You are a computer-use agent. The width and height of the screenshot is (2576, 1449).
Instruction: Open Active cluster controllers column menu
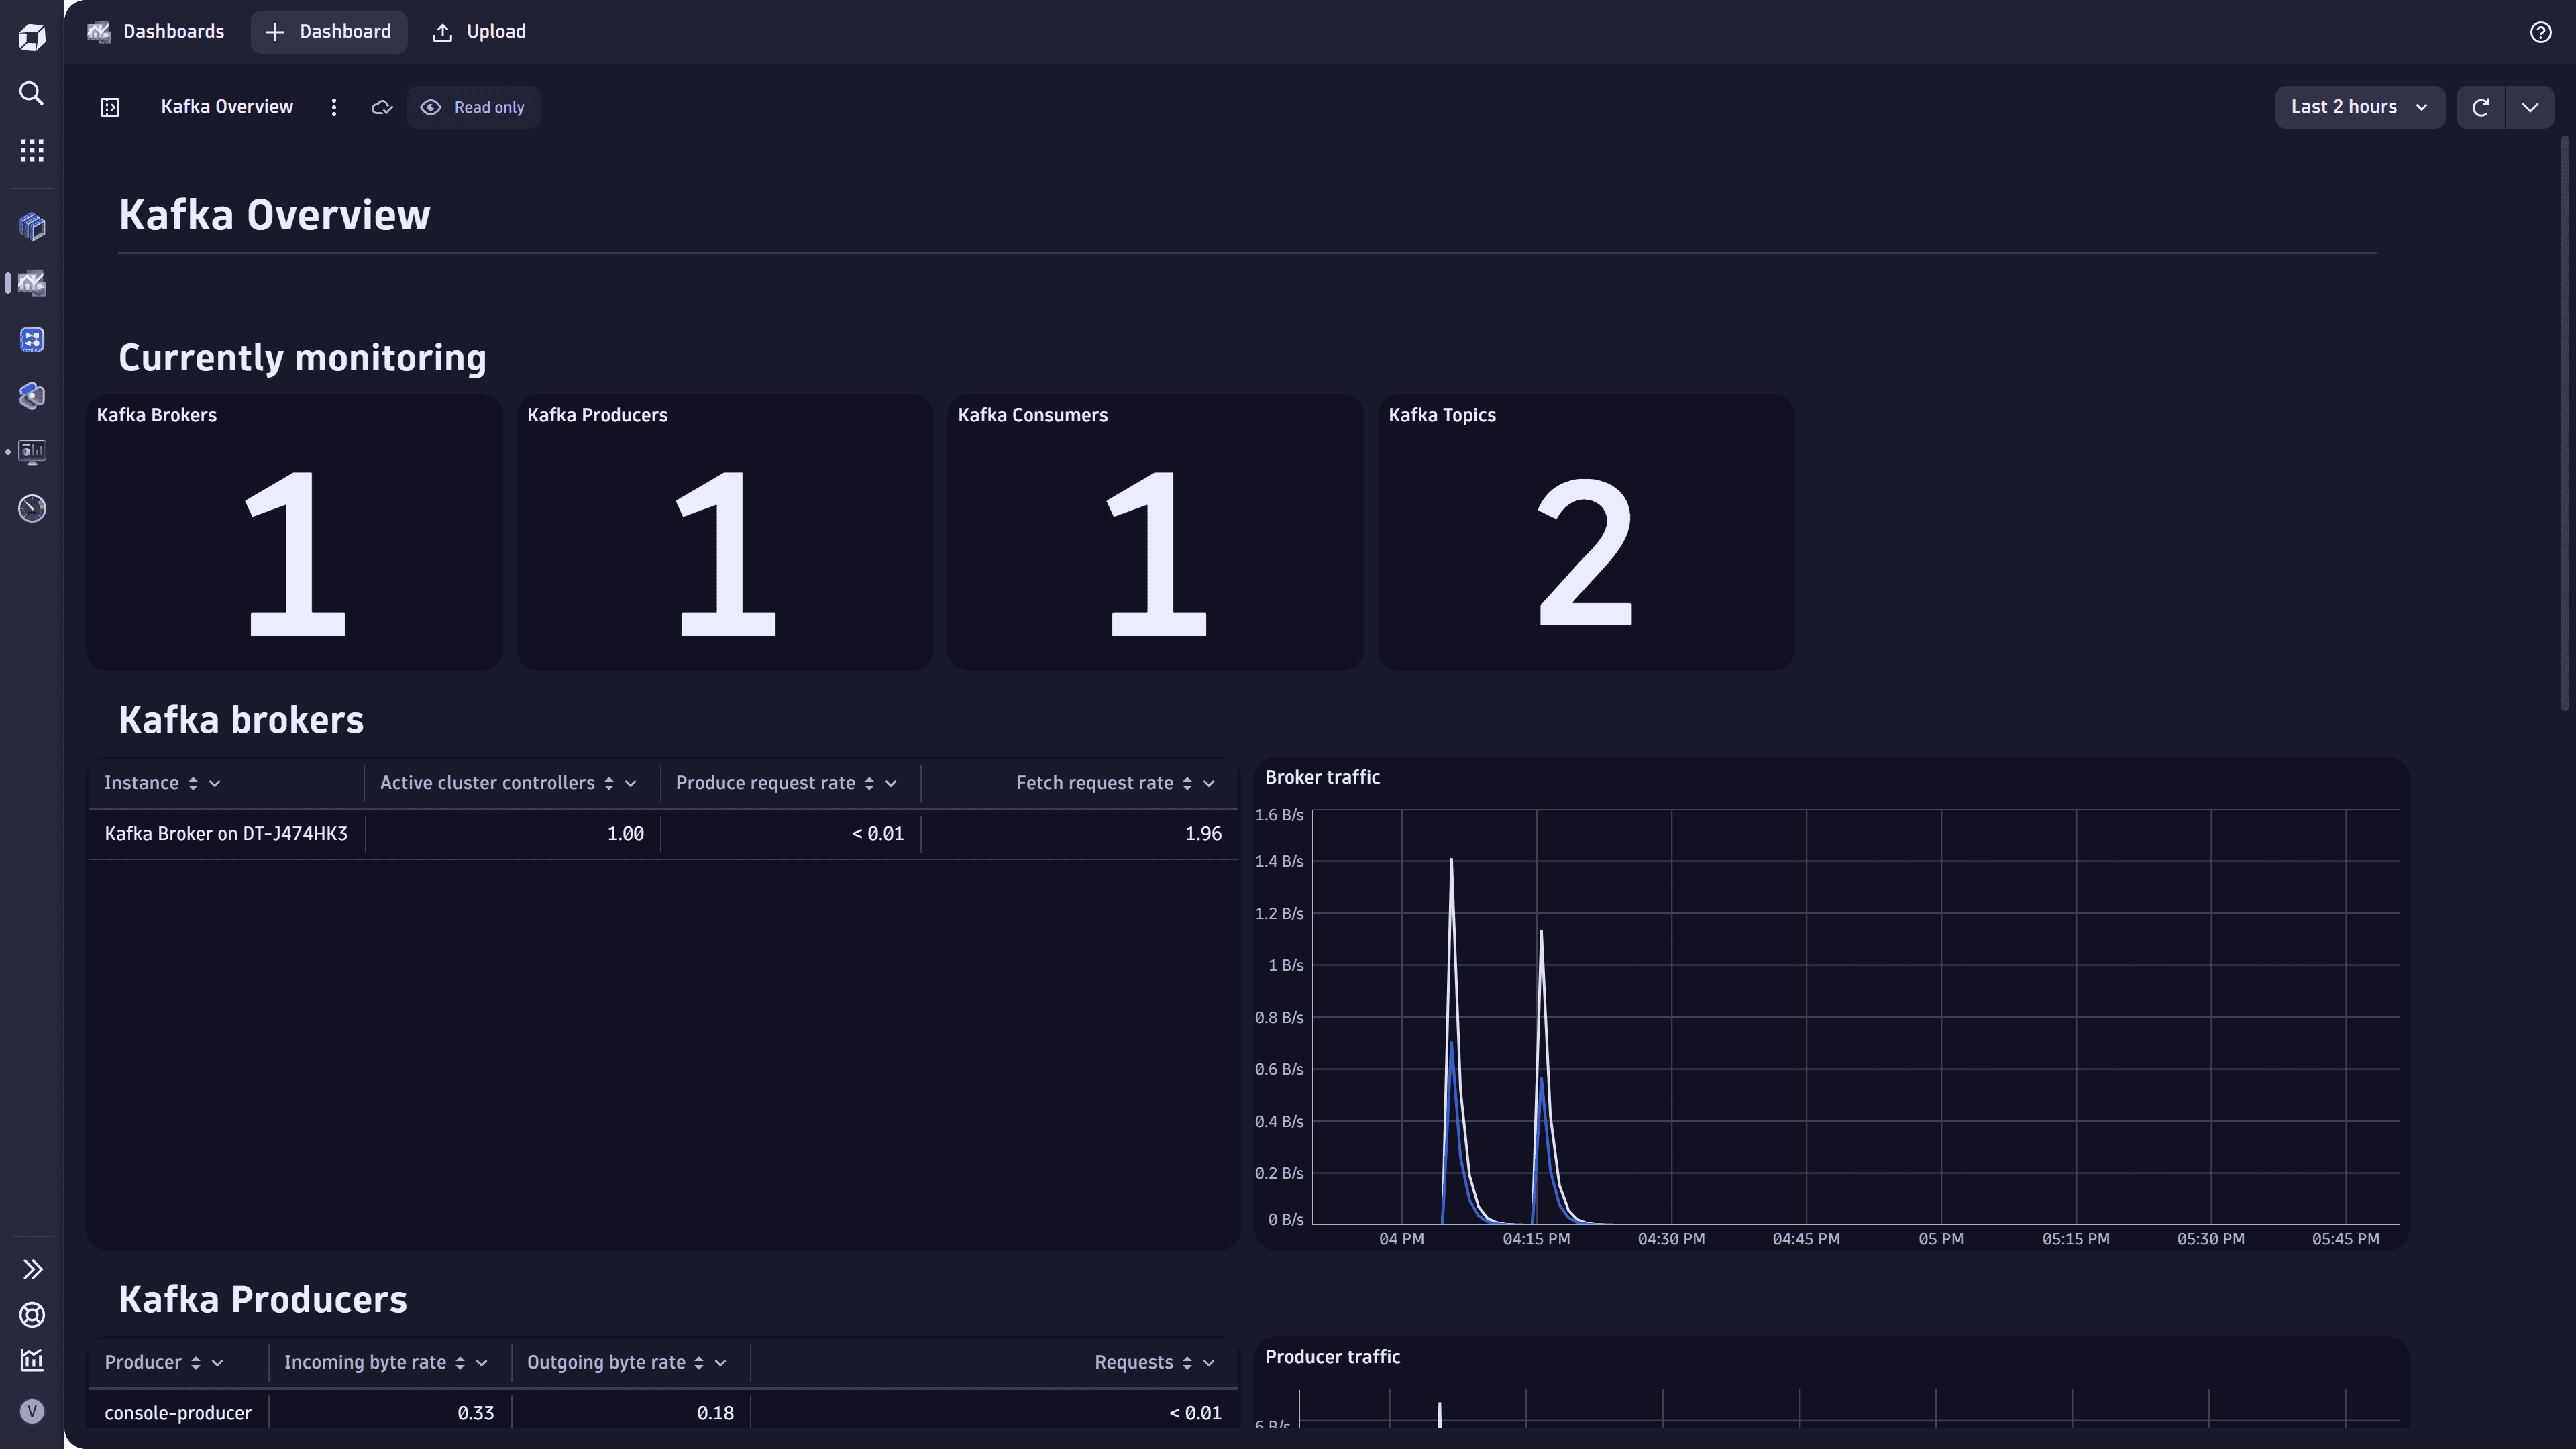(x=631, y=783)
